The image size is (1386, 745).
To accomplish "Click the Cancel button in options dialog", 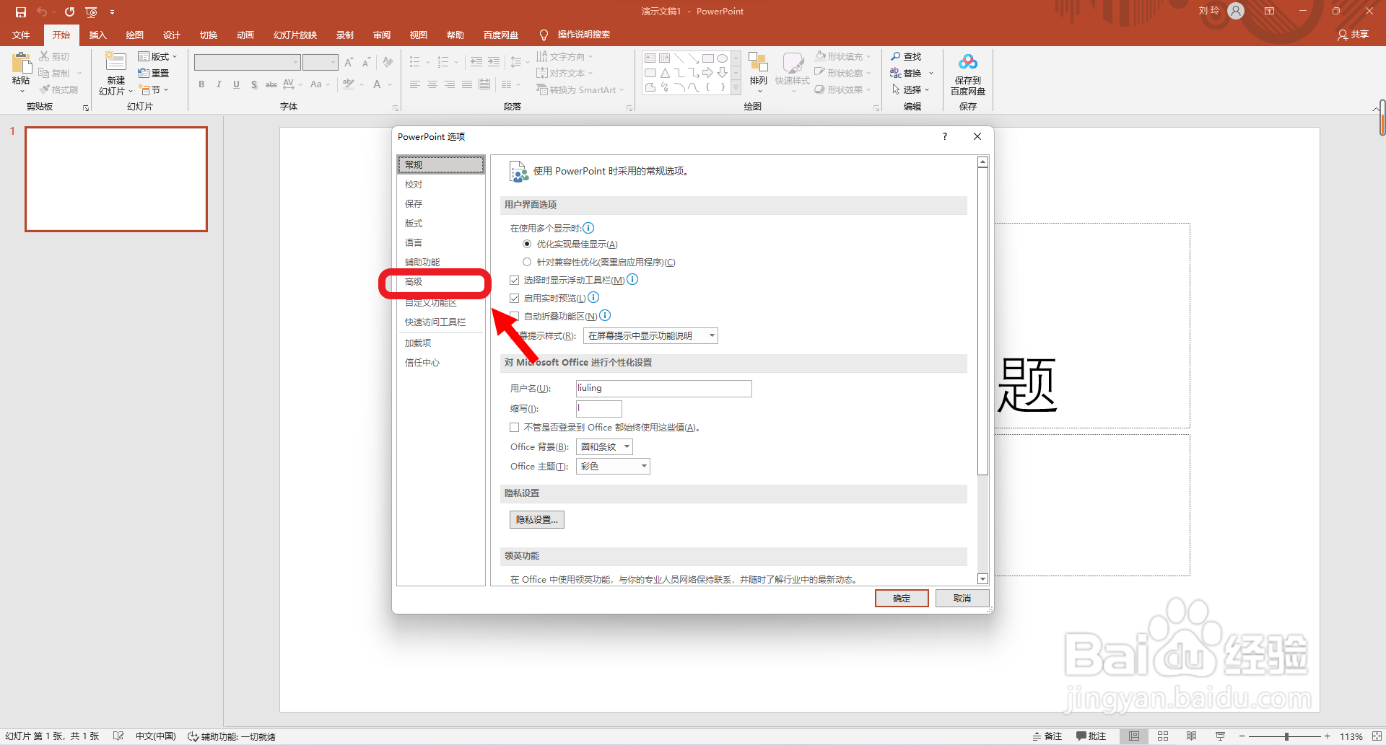I will pyautogui.click(x=962, y=599).
